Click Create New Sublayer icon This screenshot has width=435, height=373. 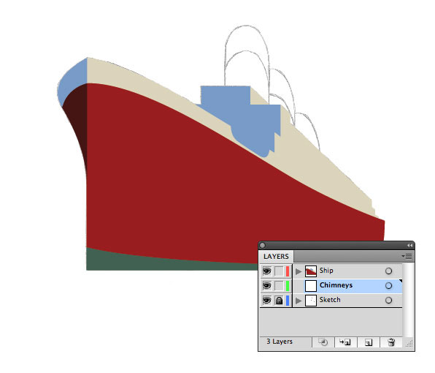pos(345,342)
